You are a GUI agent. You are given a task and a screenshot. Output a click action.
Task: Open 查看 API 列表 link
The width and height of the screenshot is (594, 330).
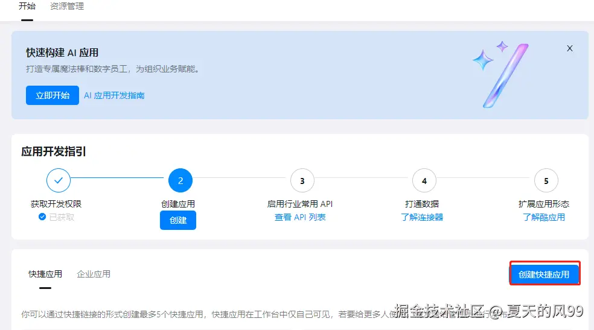(300, 217)
